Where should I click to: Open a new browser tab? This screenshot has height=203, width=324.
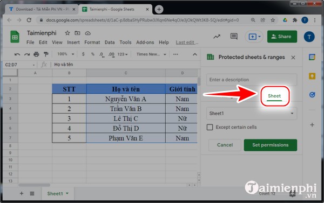pos(159,9)
